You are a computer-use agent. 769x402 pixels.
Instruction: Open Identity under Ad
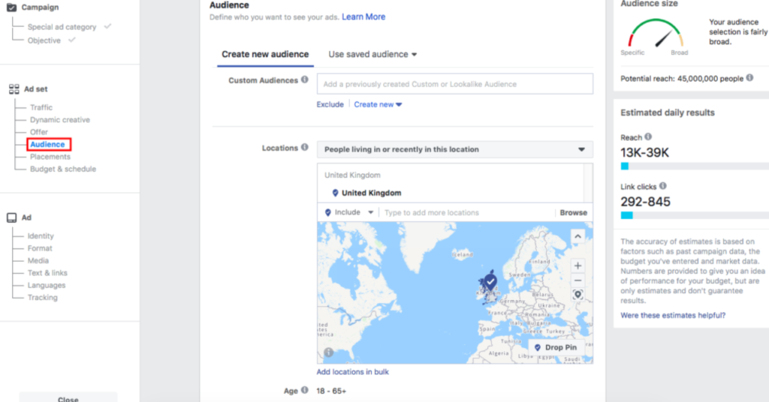pos(41,236)
